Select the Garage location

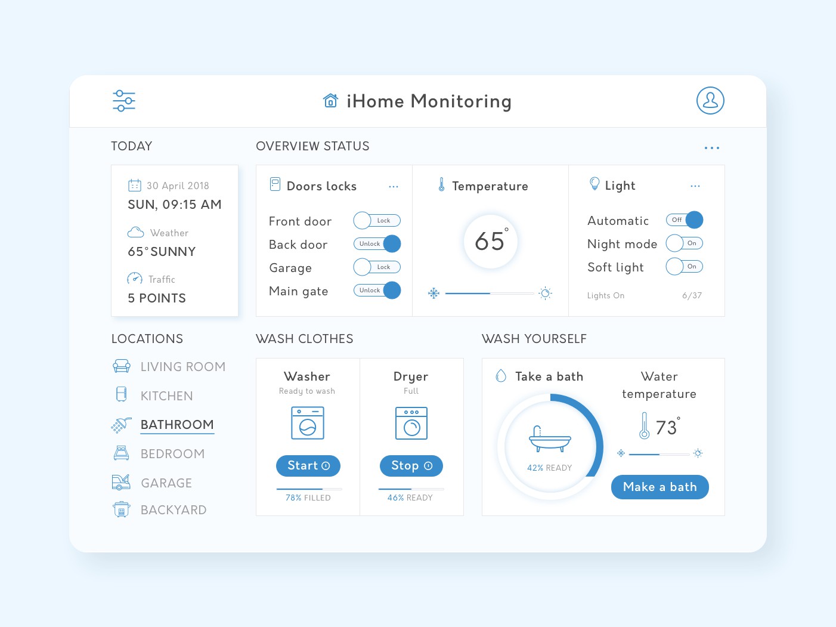152,483
